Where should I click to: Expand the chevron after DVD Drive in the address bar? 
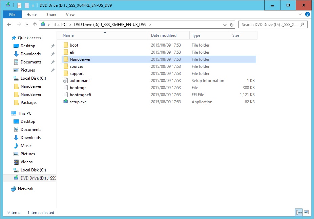pos(150,25)
